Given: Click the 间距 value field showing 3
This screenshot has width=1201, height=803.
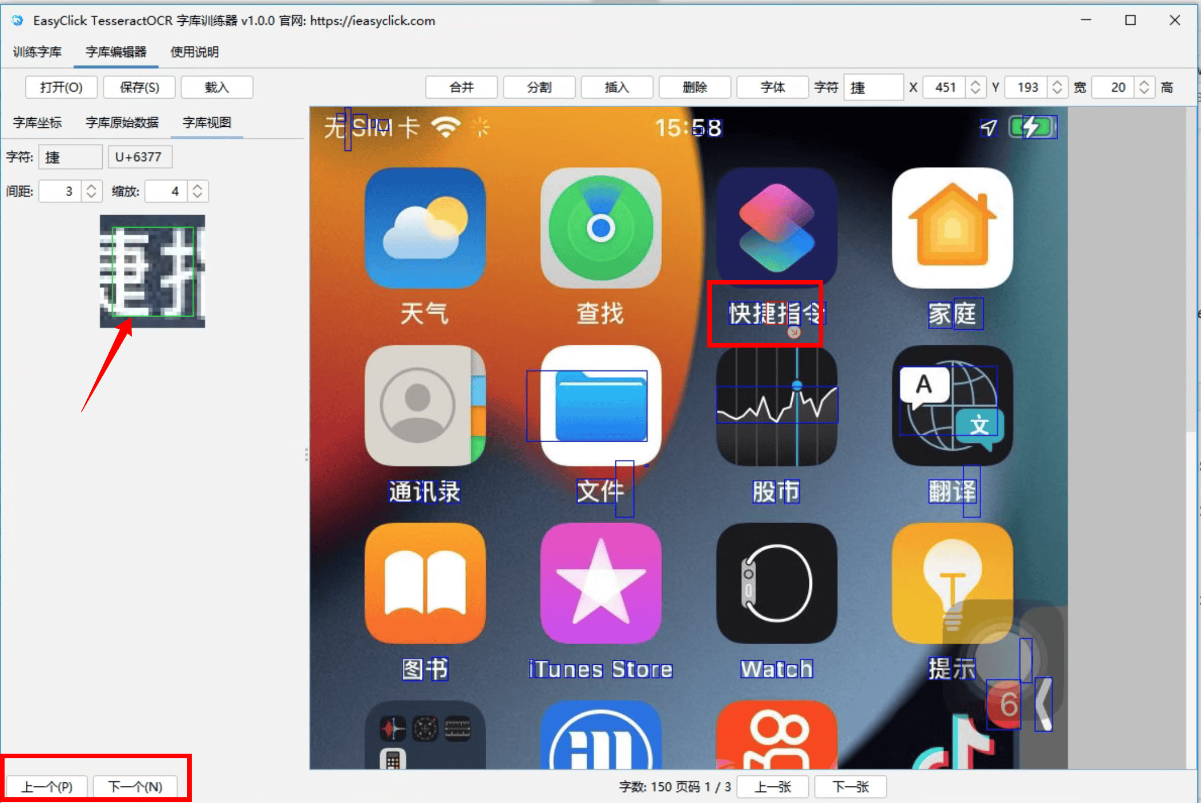Looking at the screenshot, I should click(61, 191).
